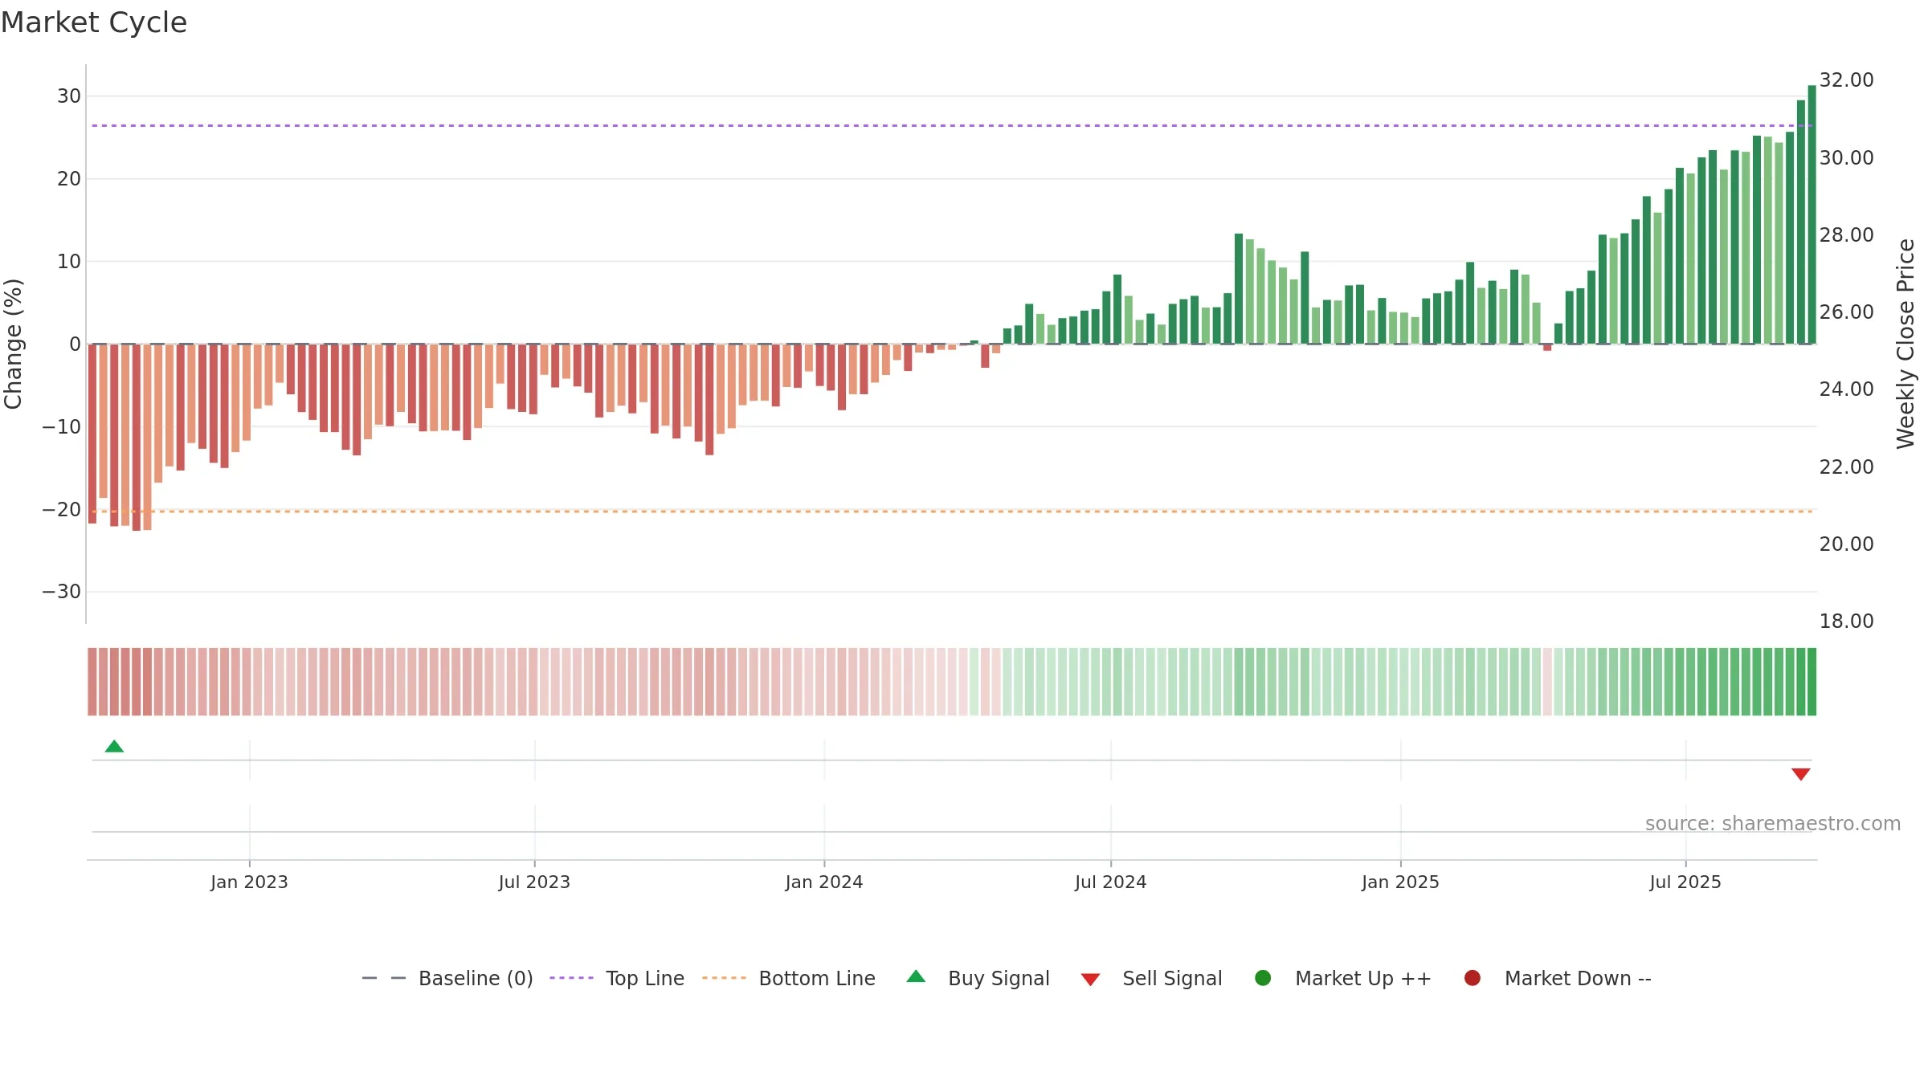Click the Market Cycle chart title
1928x1084 pixels.
(x=94, y=22)
